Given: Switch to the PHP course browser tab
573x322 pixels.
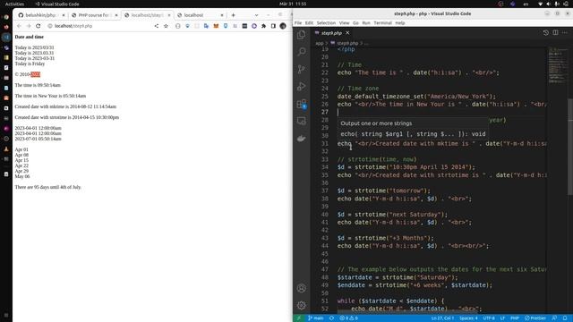Looking at the screenshot, I should [94, 15].
